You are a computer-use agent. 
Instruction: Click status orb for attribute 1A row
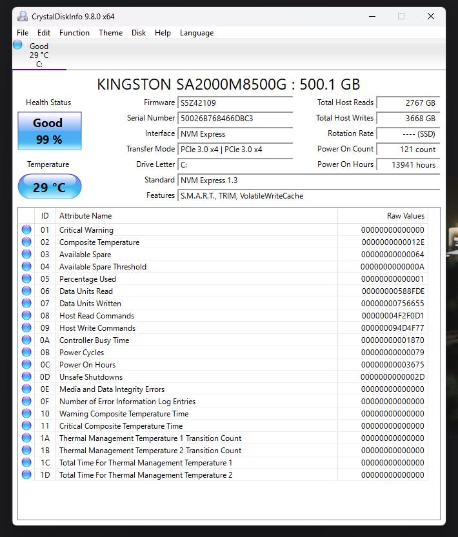pos(26,438)
